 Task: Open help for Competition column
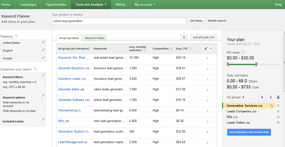click(x=171, y=49)
